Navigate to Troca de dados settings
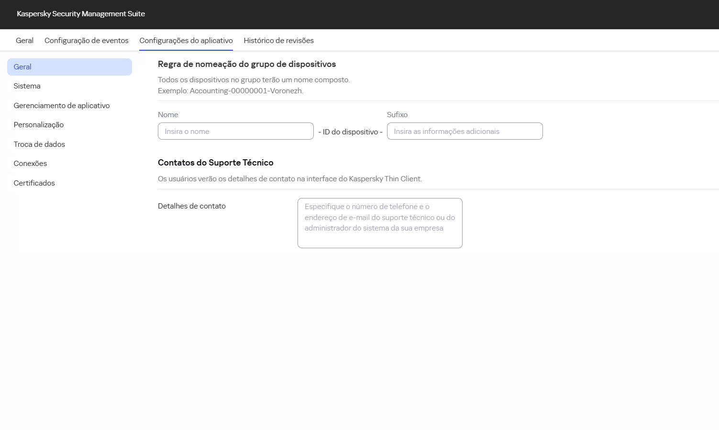The image size is (719, 430). pyautogui.click(x=39, y=144)
